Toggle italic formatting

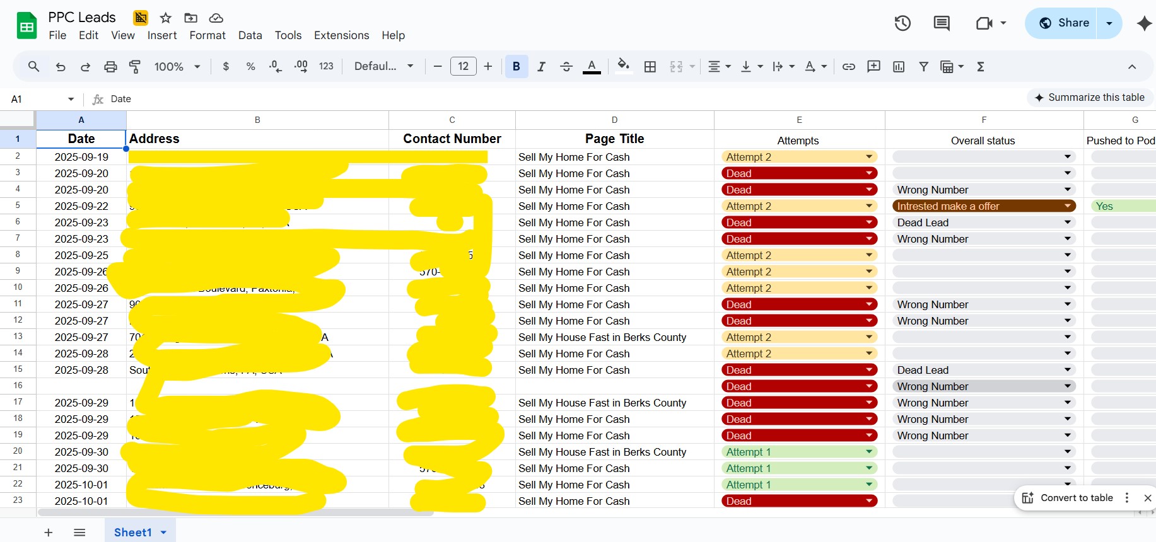(x=541, y=67)
